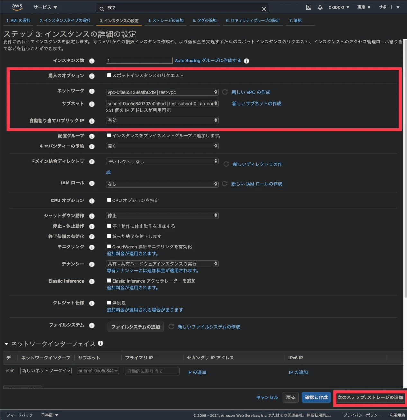Go to 6. セキュリティグループの設定 tab
407x420 pixels.
click(x=253, y=20)
